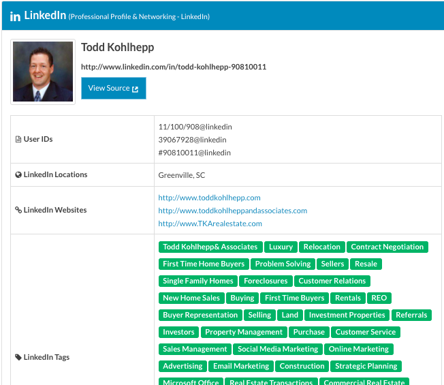This screenshot has height=385, width=444.
Task: Open the toddkohlhepp.com website link
Action: pos(209,198)
